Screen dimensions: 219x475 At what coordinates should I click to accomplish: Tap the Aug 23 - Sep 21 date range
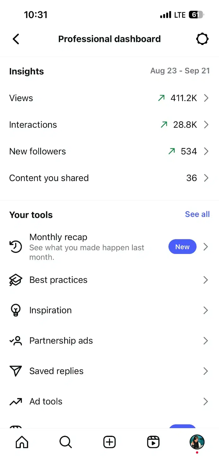(x=180, y=71)
